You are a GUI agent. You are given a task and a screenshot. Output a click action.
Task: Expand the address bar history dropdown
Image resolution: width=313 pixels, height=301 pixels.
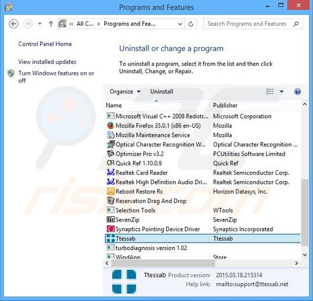[x=180, y=24]
